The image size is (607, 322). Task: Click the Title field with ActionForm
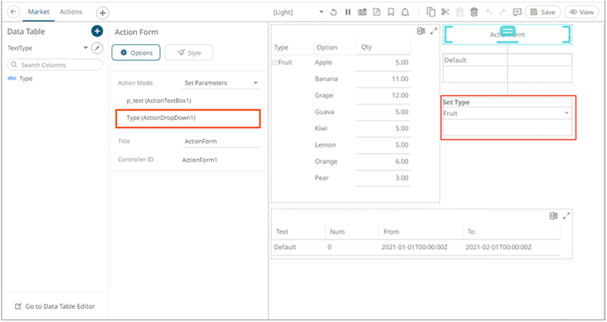[x=221, y=141]
